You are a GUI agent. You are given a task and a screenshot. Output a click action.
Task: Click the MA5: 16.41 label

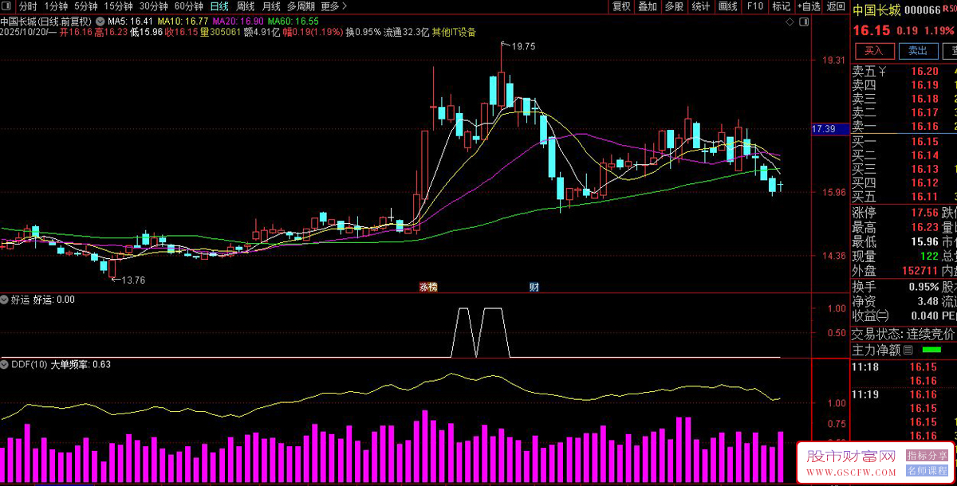pos(131,21)
